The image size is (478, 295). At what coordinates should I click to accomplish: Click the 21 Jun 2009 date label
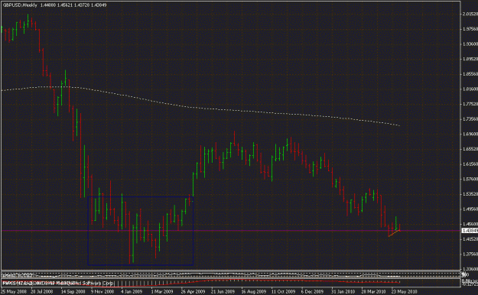pos(223,292)
